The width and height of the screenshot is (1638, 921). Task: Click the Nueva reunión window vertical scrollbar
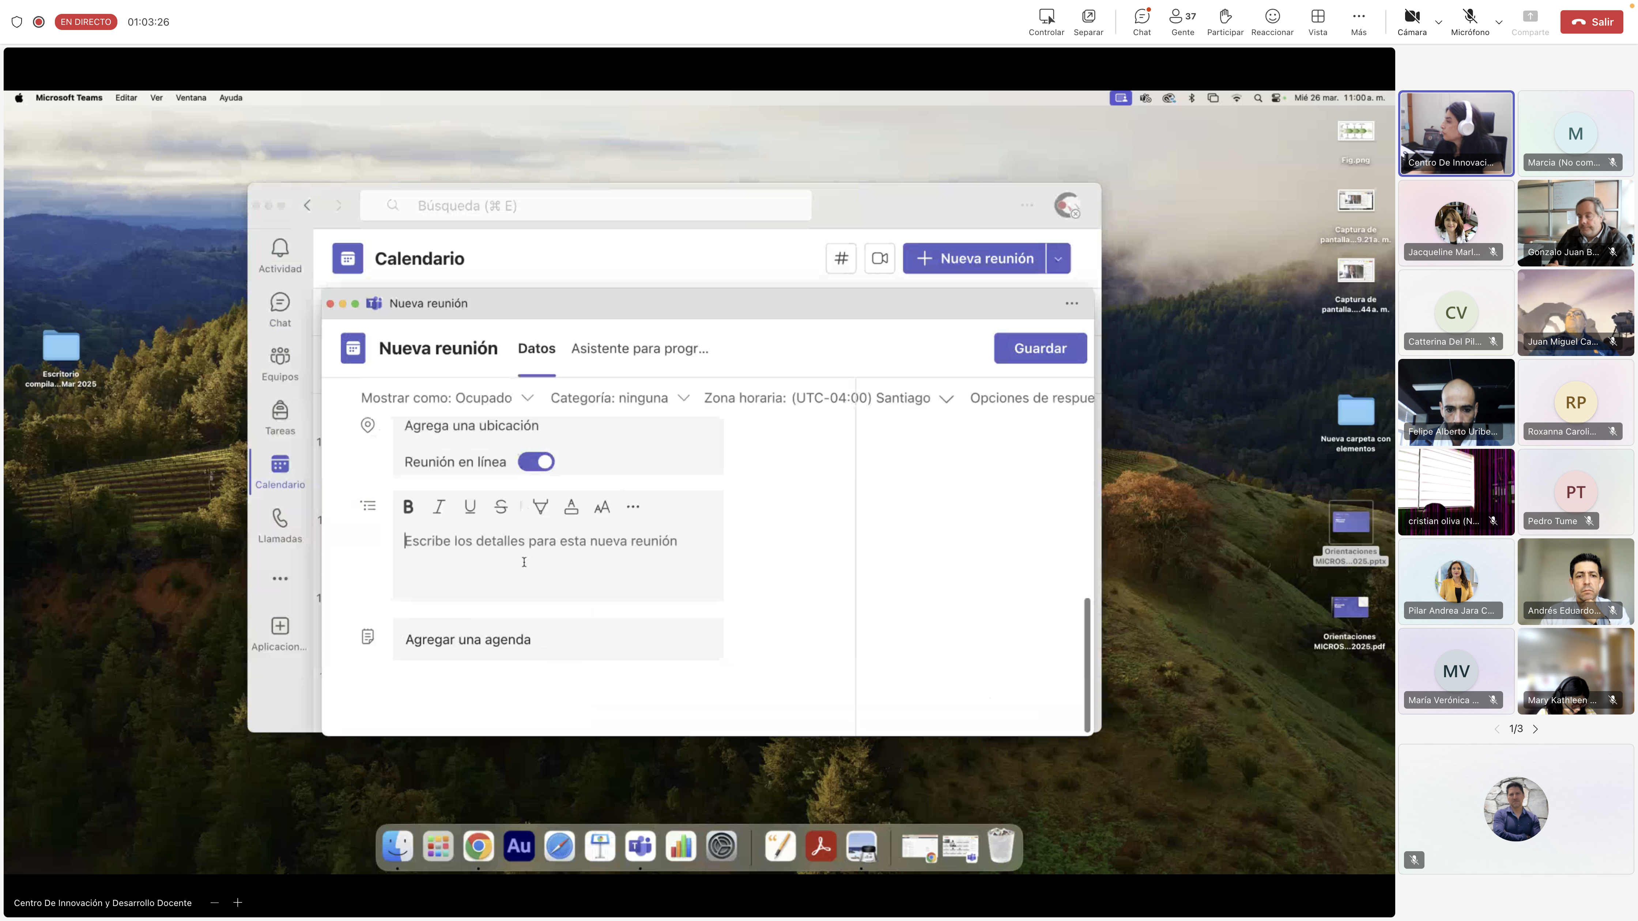point(1087,665)
